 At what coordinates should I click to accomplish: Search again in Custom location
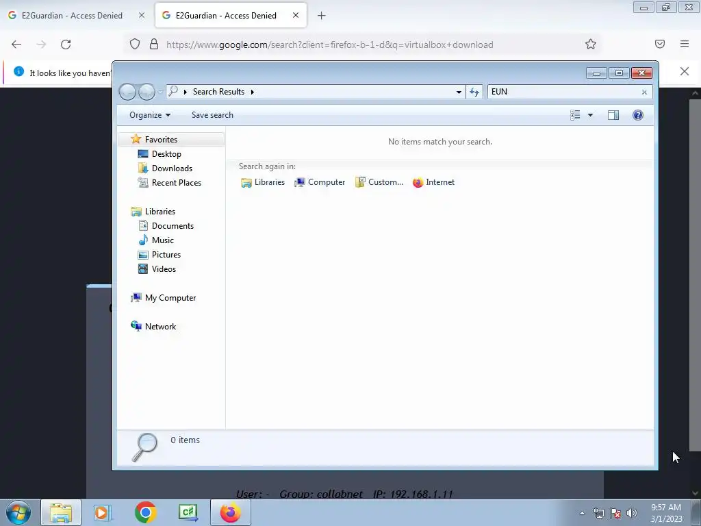(x=379, y=182)
